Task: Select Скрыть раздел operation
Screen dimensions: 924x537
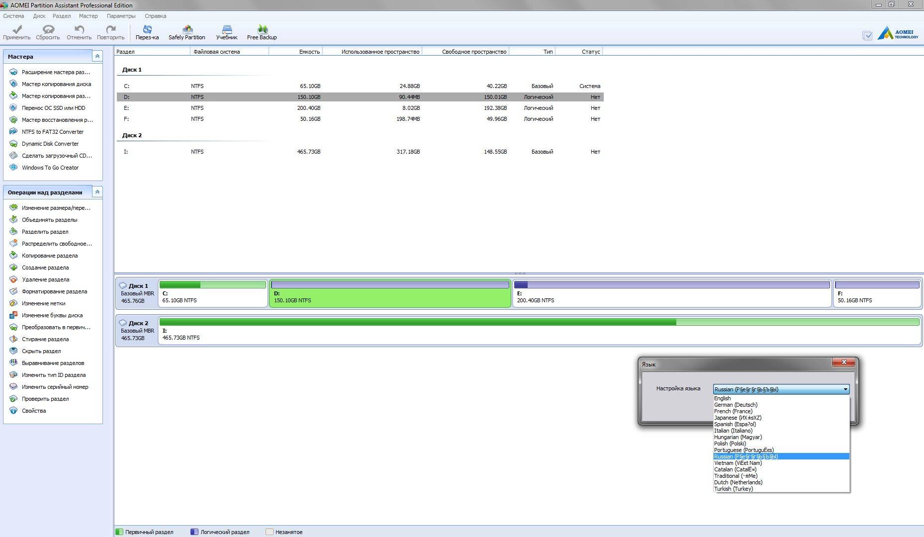Action: 41,351
